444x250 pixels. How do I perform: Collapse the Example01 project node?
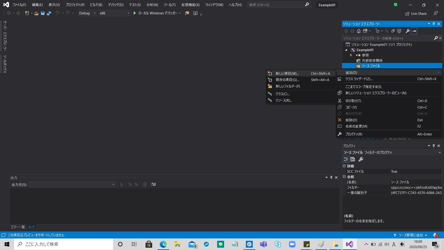coord(347,50)
